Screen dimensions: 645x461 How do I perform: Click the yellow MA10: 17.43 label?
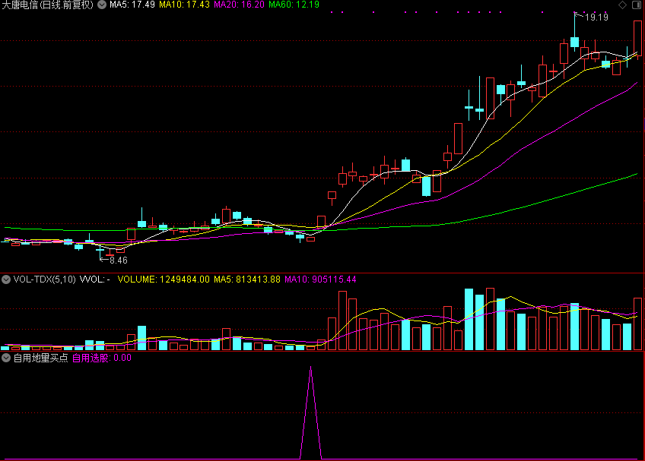[184, 5]
